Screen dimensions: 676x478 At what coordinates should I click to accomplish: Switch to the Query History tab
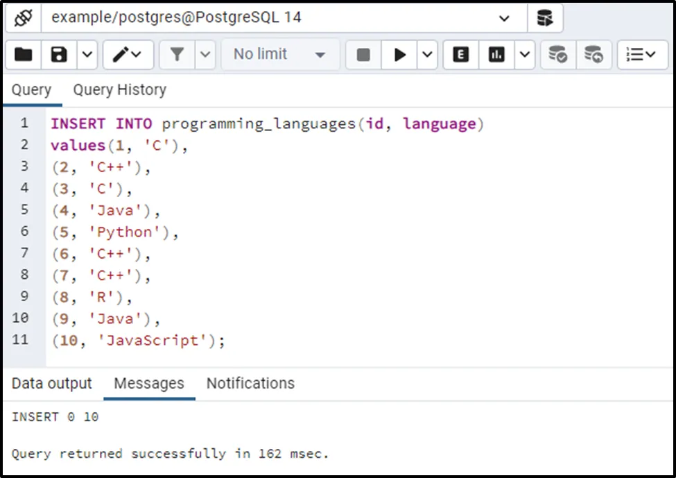coord(119,90)
